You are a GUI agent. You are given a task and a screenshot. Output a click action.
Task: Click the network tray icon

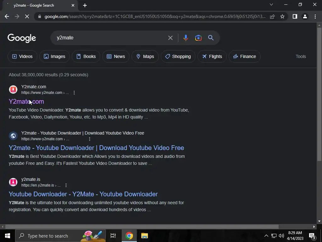274,236
